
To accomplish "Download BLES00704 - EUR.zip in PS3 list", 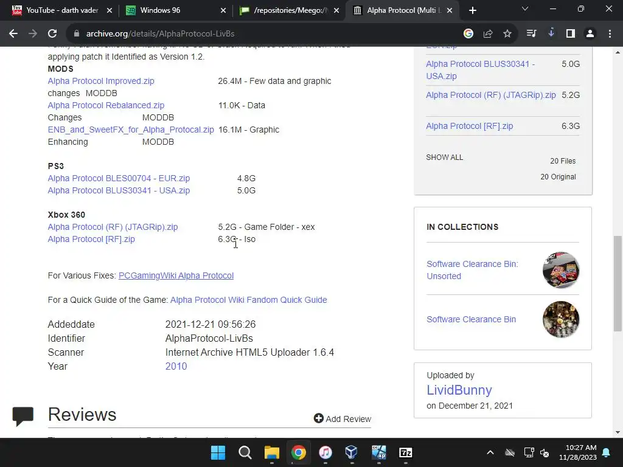I will [x=119, y=178].
